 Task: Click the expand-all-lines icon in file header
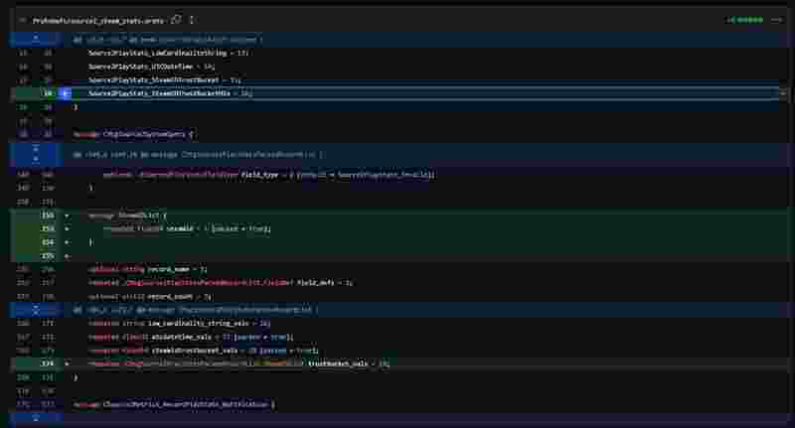[191, 19]
